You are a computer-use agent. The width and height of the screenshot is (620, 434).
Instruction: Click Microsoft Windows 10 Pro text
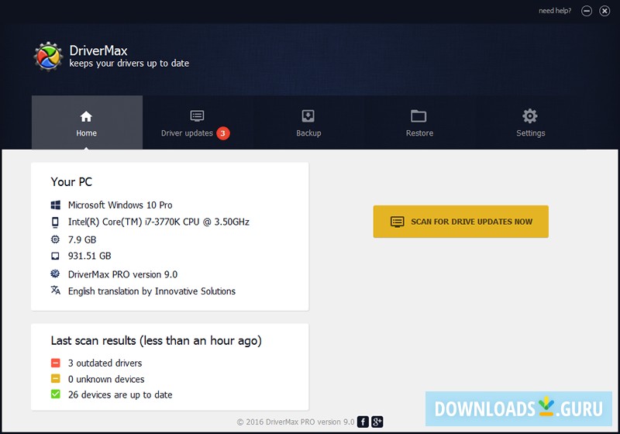120,205
